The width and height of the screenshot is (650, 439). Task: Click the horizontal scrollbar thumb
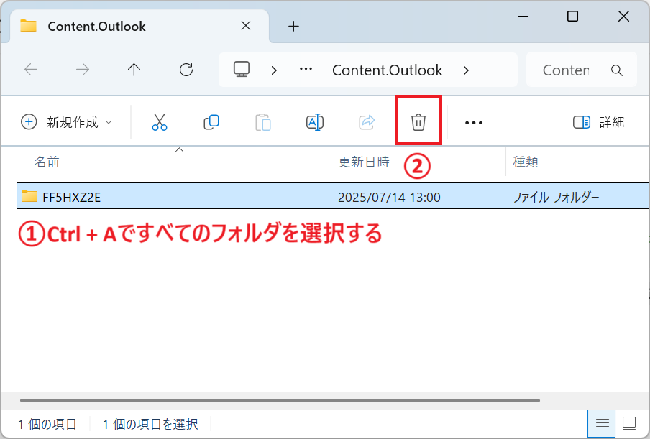click(x=280, y=400)
